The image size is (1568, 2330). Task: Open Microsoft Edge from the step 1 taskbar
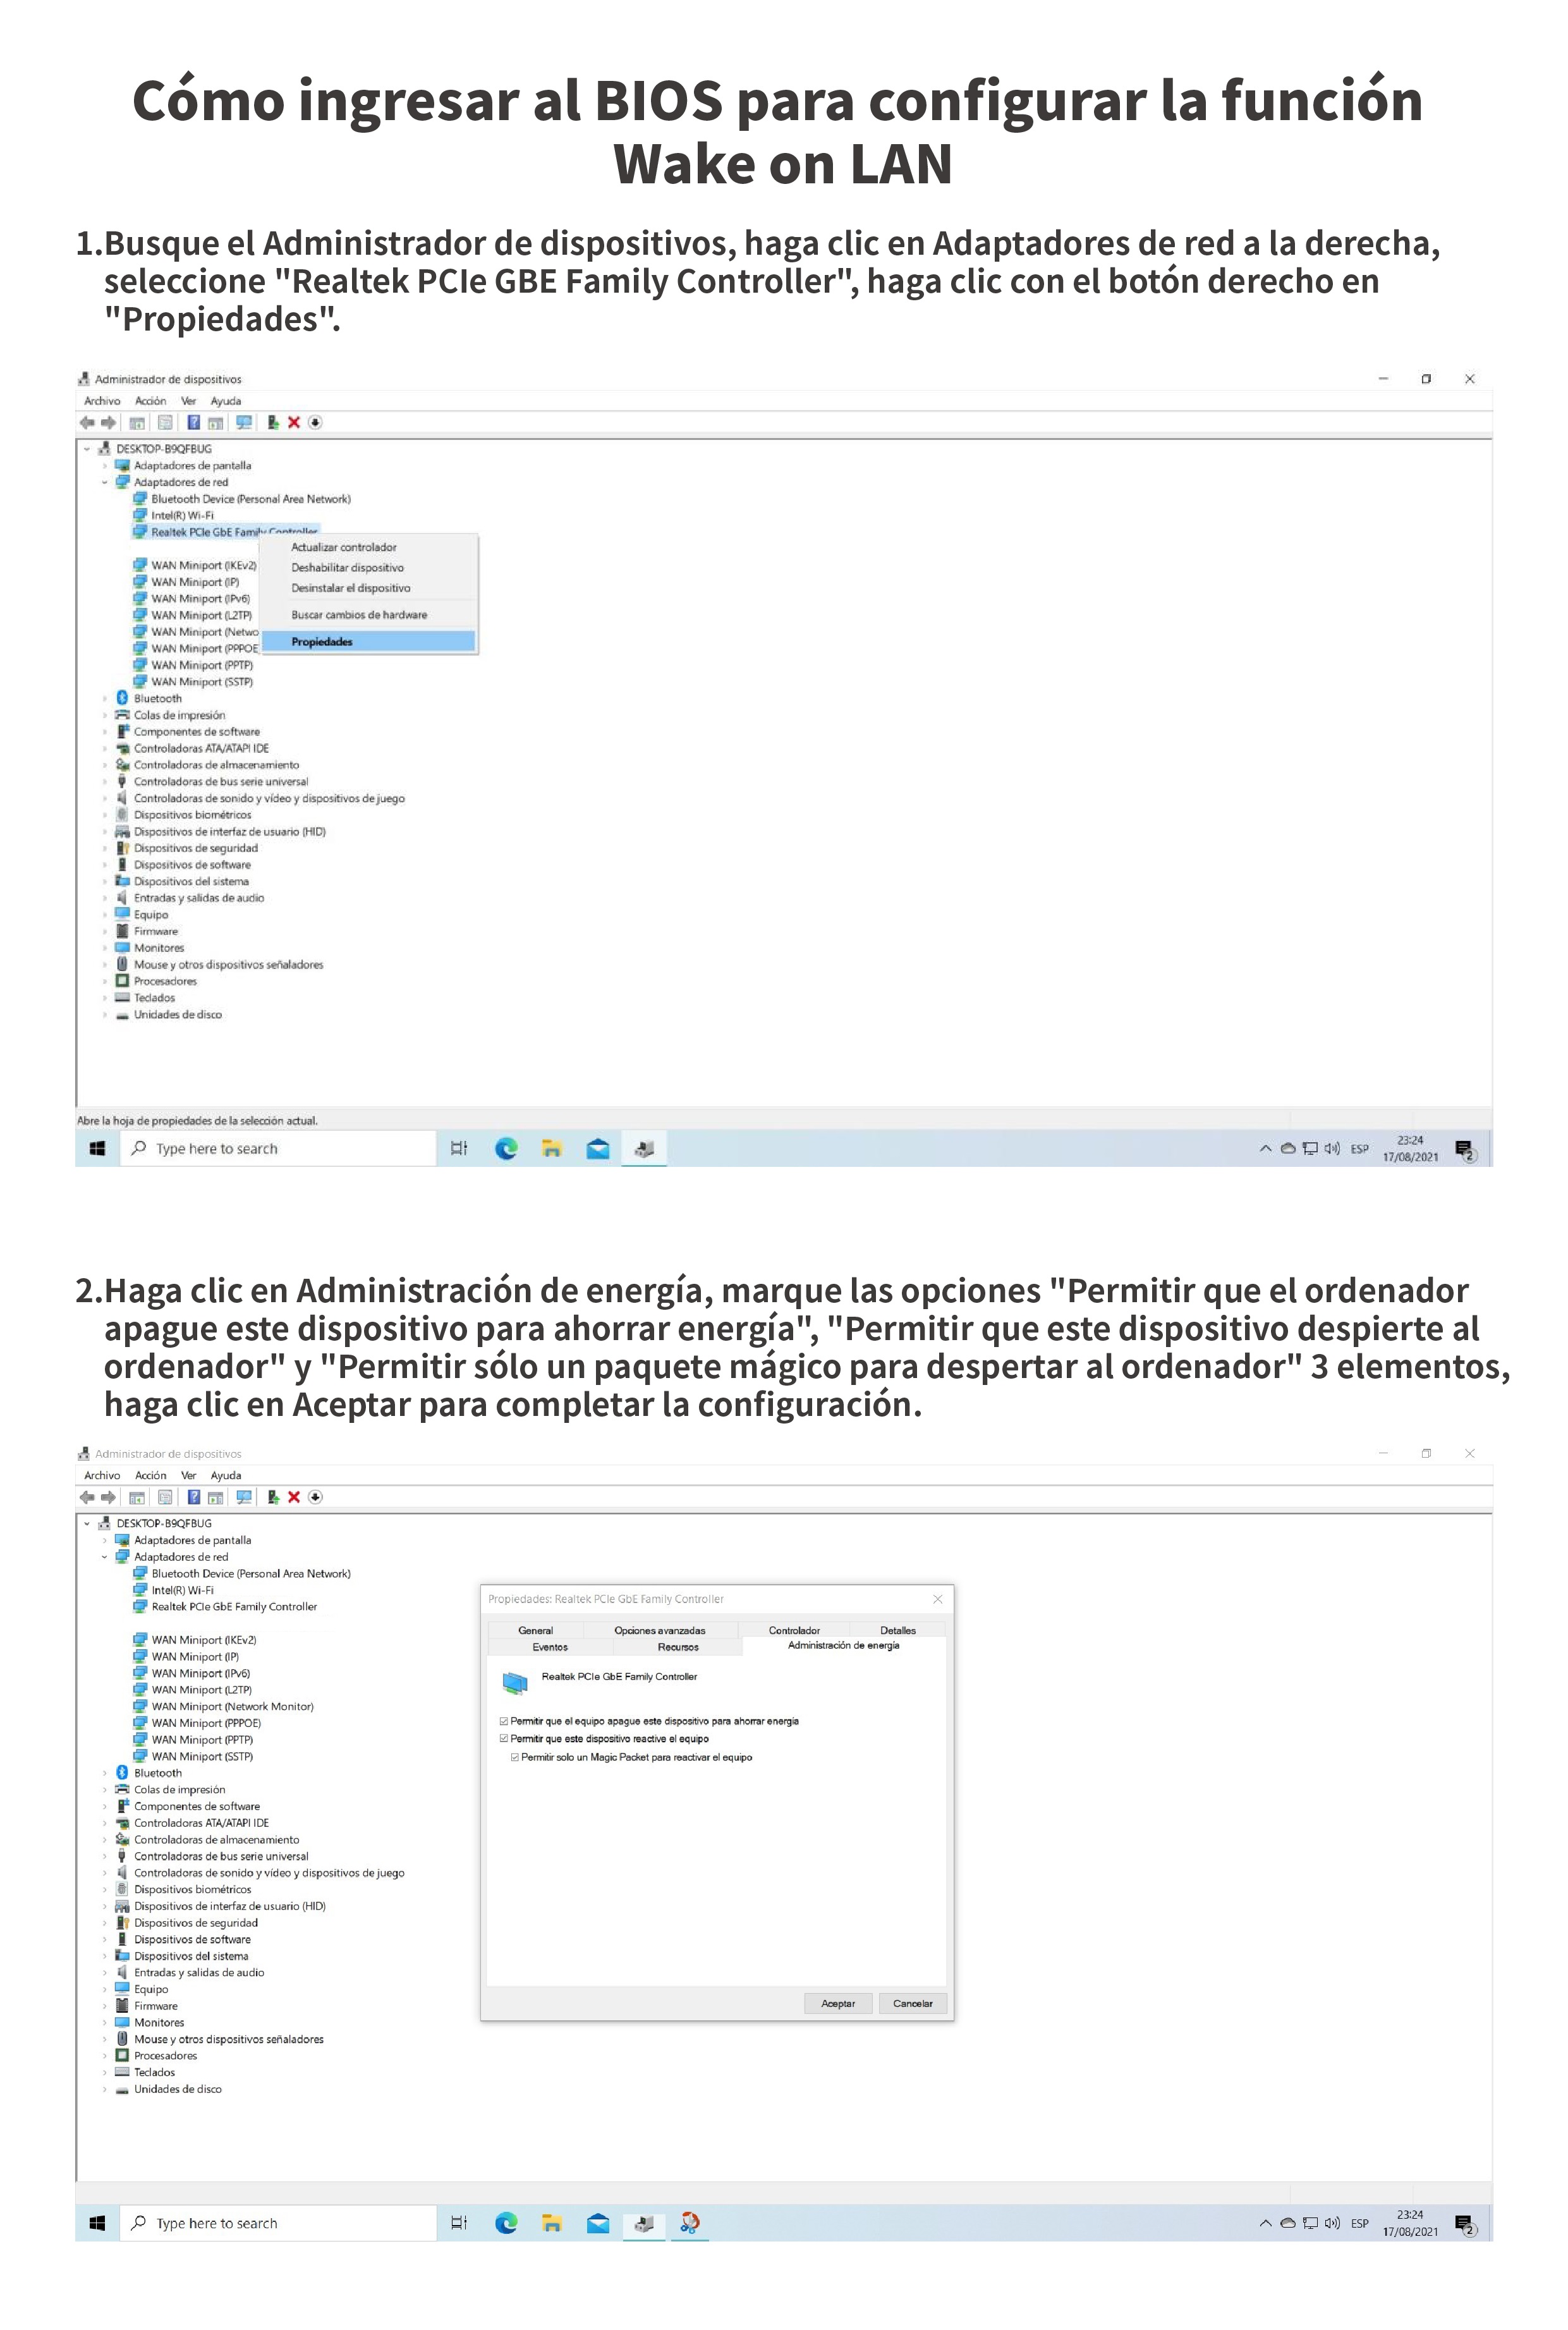click(506, 1148)
